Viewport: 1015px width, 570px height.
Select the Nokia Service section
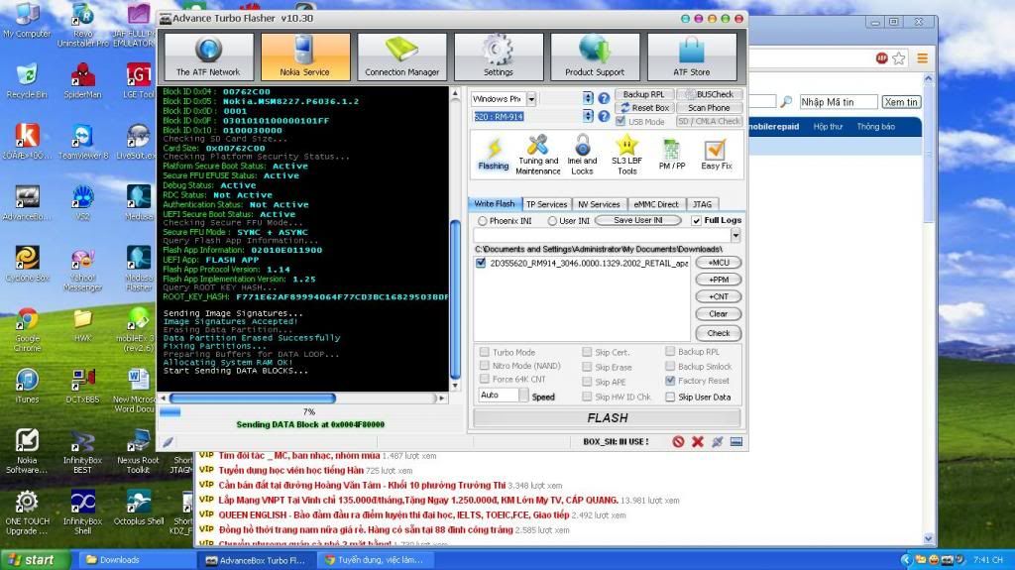click(x=305, y=57)
